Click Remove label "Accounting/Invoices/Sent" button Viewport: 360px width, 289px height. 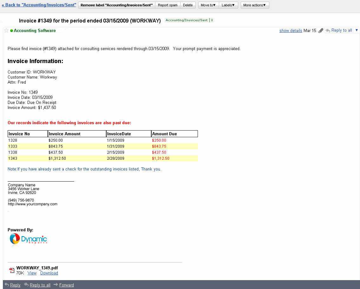(116, 5)
